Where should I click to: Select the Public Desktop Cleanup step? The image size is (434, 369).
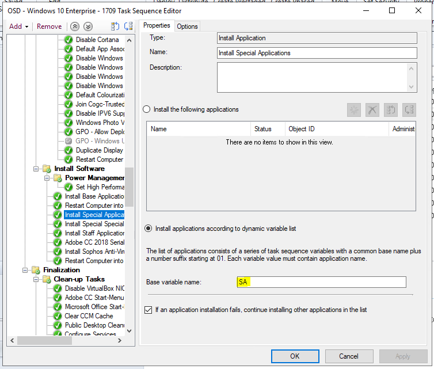pos(94,325)
